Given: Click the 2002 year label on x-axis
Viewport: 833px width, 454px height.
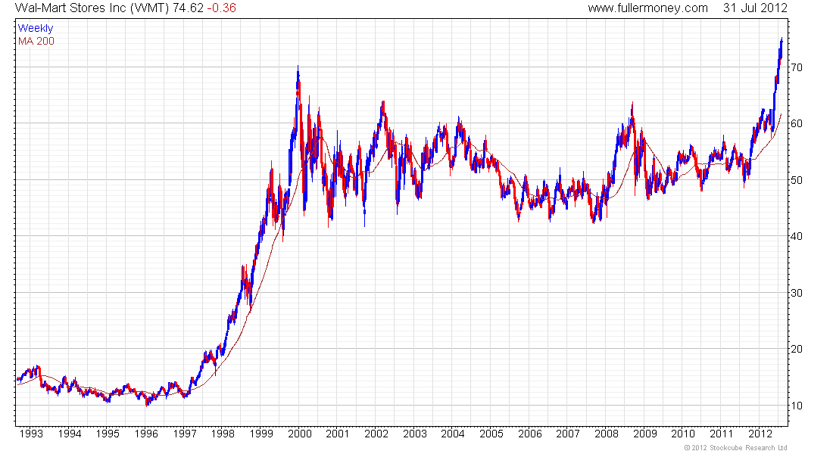Looking at the screenshot, I should (x=376, y=434).
